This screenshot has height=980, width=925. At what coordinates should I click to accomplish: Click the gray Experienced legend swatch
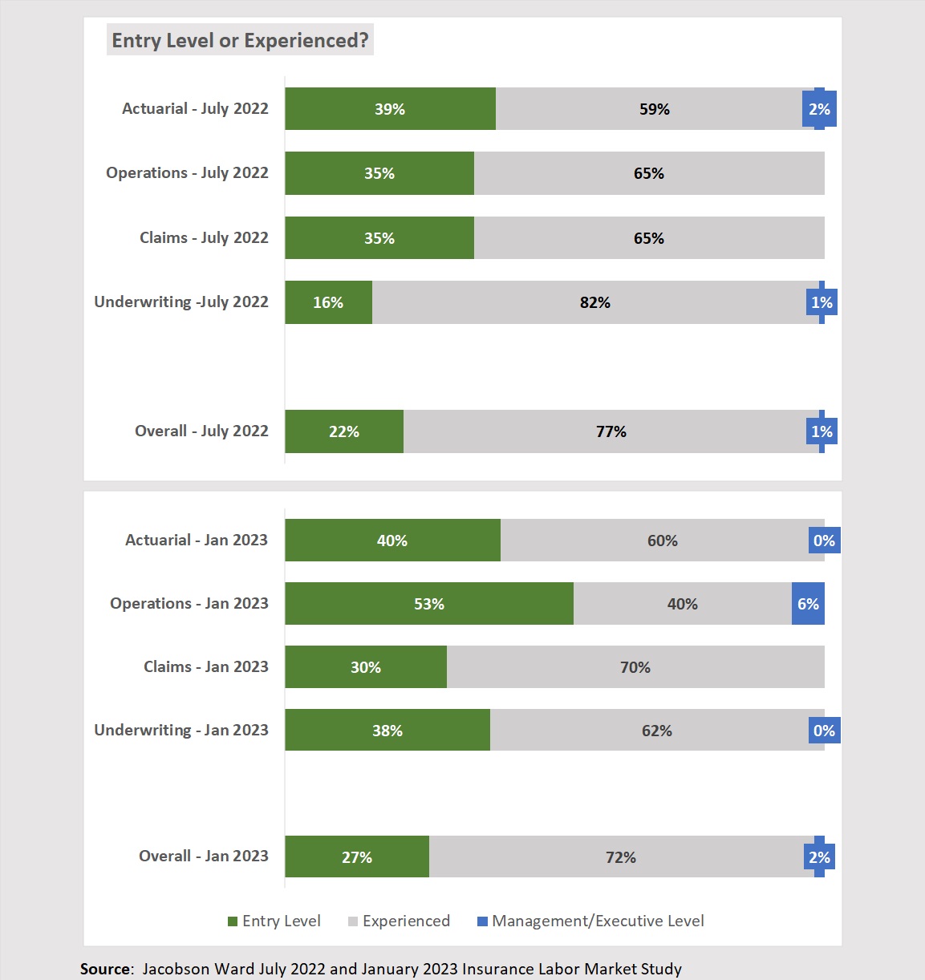[353, 921]
